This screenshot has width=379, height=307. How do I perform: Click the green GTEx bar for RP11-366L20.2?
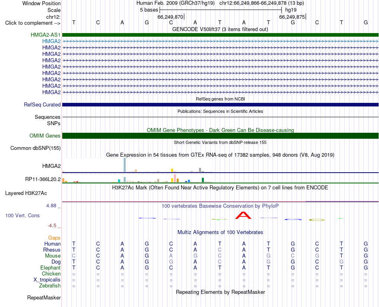(203, 180)
